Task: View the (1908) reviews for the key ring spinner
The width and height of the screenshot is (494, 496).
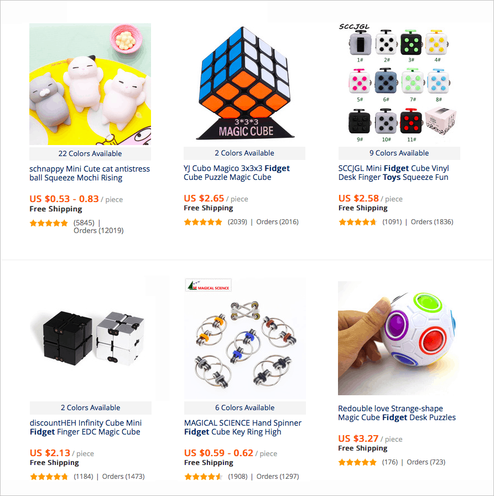Action: click(238, 477)
